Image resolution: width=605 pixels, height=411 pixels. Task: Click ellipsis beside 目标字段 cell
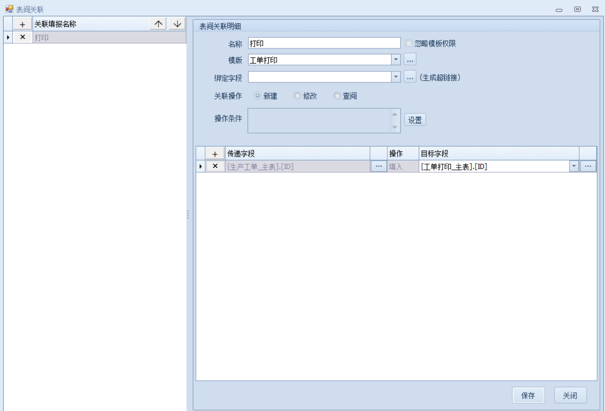(587, 166)
